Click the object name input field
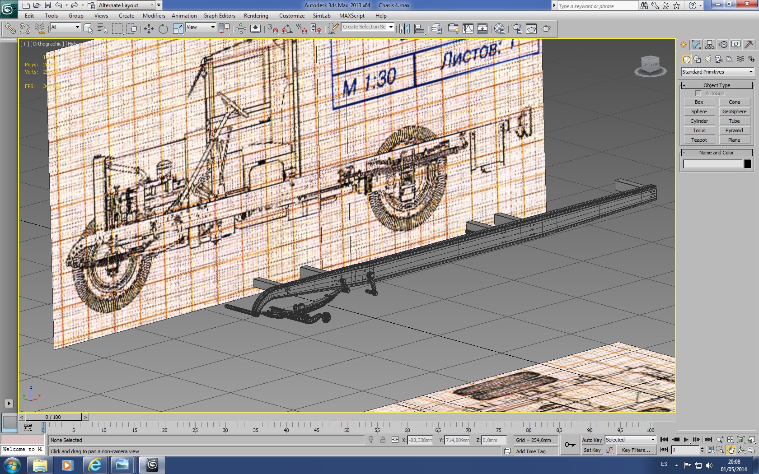The height and width of the screenshot is (474, 759). coord(712,164)
